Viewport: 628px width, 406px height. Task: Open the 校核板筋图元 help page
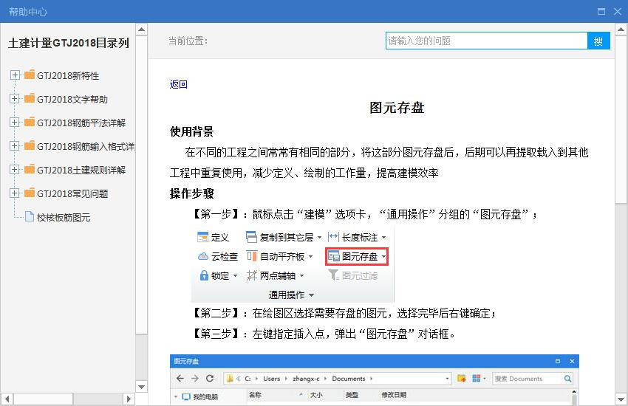point(64,217)
